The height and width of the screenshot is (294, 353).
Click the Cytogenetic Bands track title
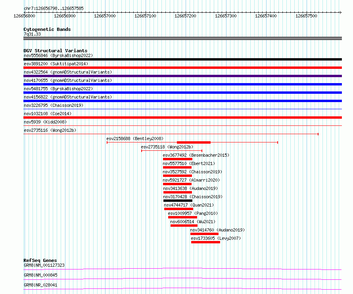point(47,29)
